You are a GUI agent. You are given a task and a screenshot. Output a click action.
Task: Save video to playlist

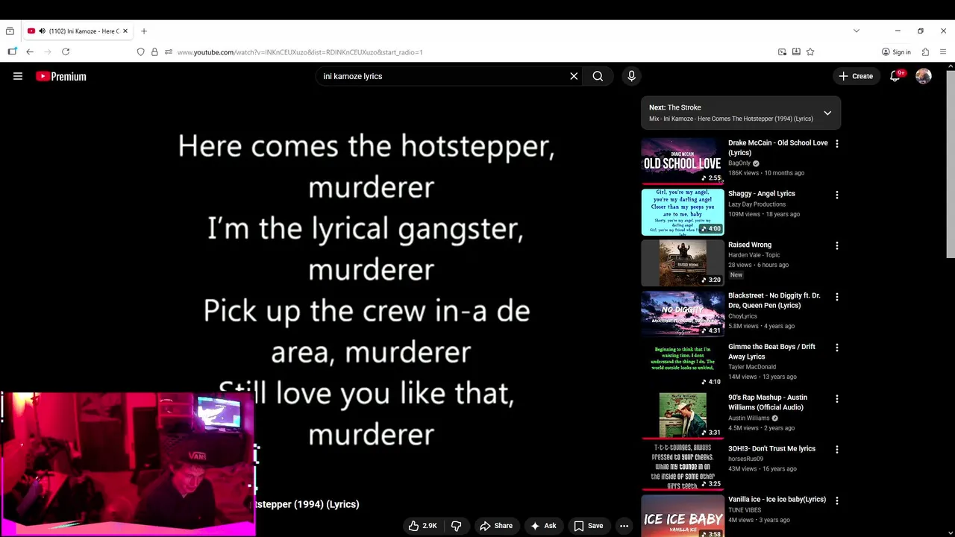pos(588,526)
